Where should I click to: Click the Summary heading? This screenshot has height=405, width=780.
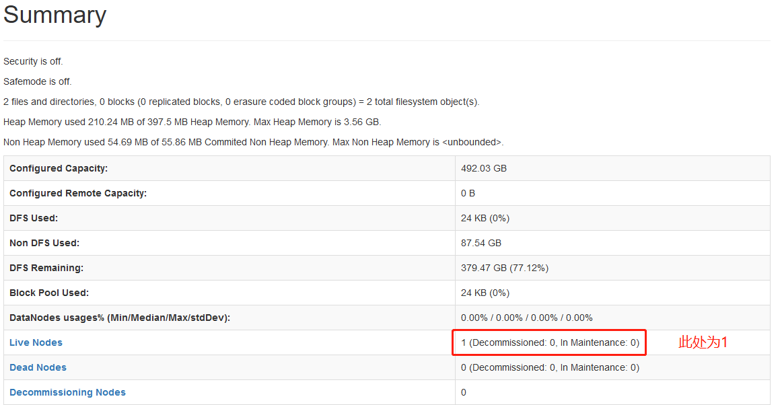55,15
